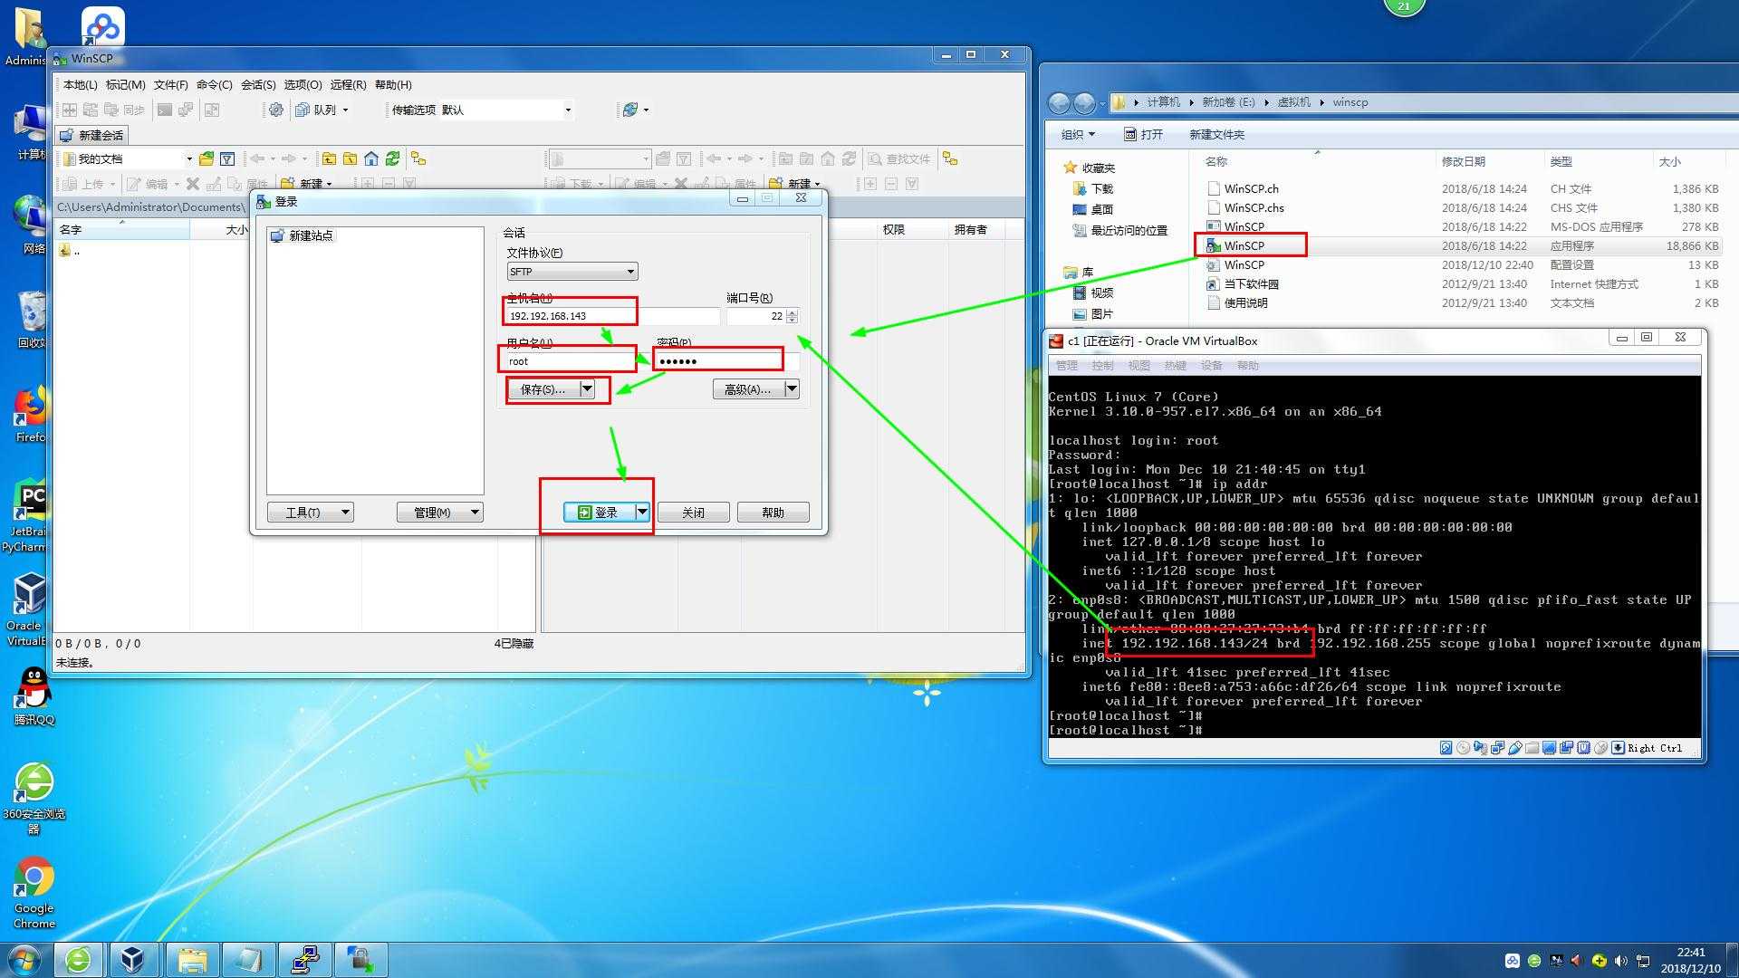The height and width of the screenshot is (978, 1739).
Task: Open the 文件协议 SFTP protocol dropdown
Action: pyautogui.click(x=572, y=271)
